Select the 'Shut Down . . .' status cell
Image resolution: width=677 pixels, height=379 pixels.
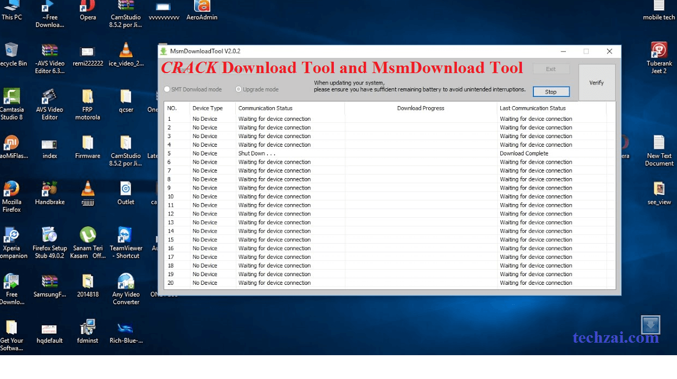click(x=290, y=153)
